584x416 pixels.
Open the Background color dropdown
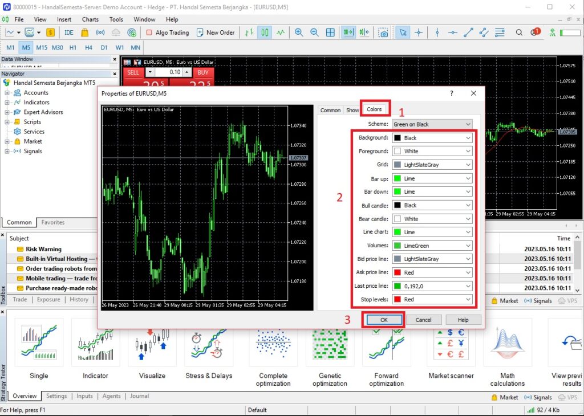431,137
